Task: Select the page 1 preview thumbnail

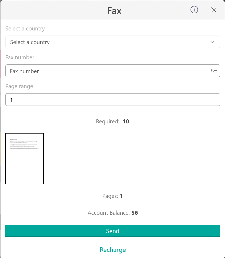Action: [25, 159]
